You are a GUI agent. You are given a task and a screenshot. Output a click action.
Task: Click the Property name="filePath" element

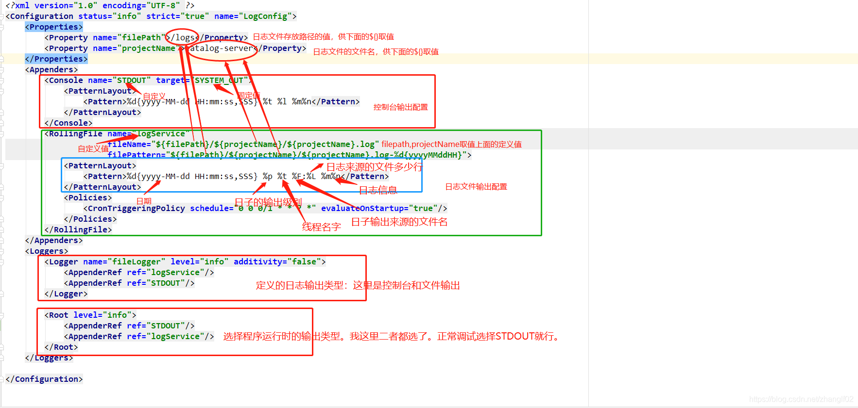146,37
